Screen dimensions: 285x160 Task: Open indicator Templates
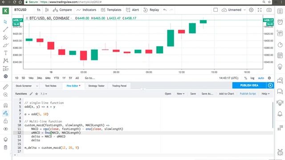111,10
